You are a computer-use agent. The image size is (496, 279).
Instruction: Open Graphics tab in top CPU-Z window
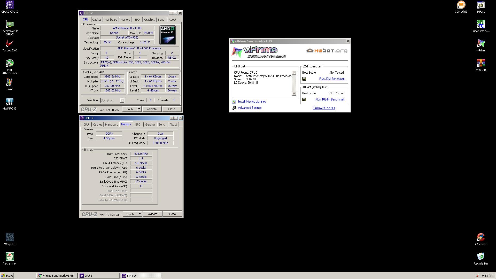tap(150, 20)
